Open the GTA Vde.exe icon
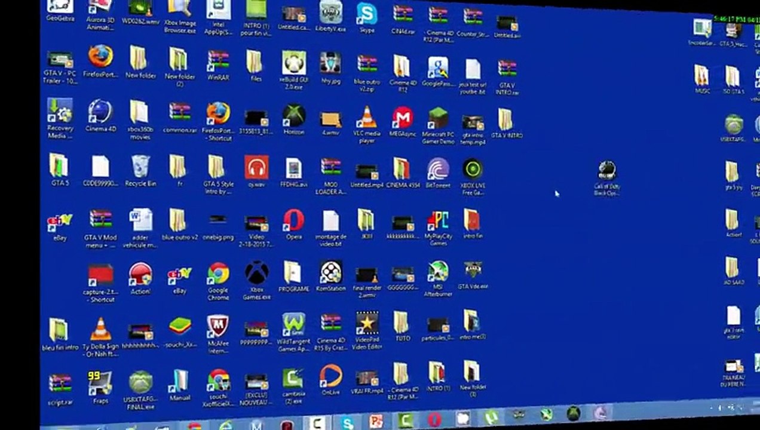The image size is (760, 430). coord(473,275)
